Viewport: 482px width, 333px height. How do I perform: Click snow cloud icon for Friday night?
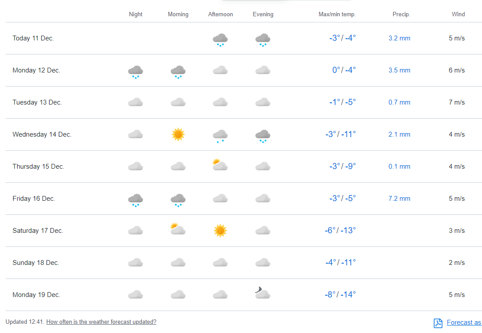(135, 200)
